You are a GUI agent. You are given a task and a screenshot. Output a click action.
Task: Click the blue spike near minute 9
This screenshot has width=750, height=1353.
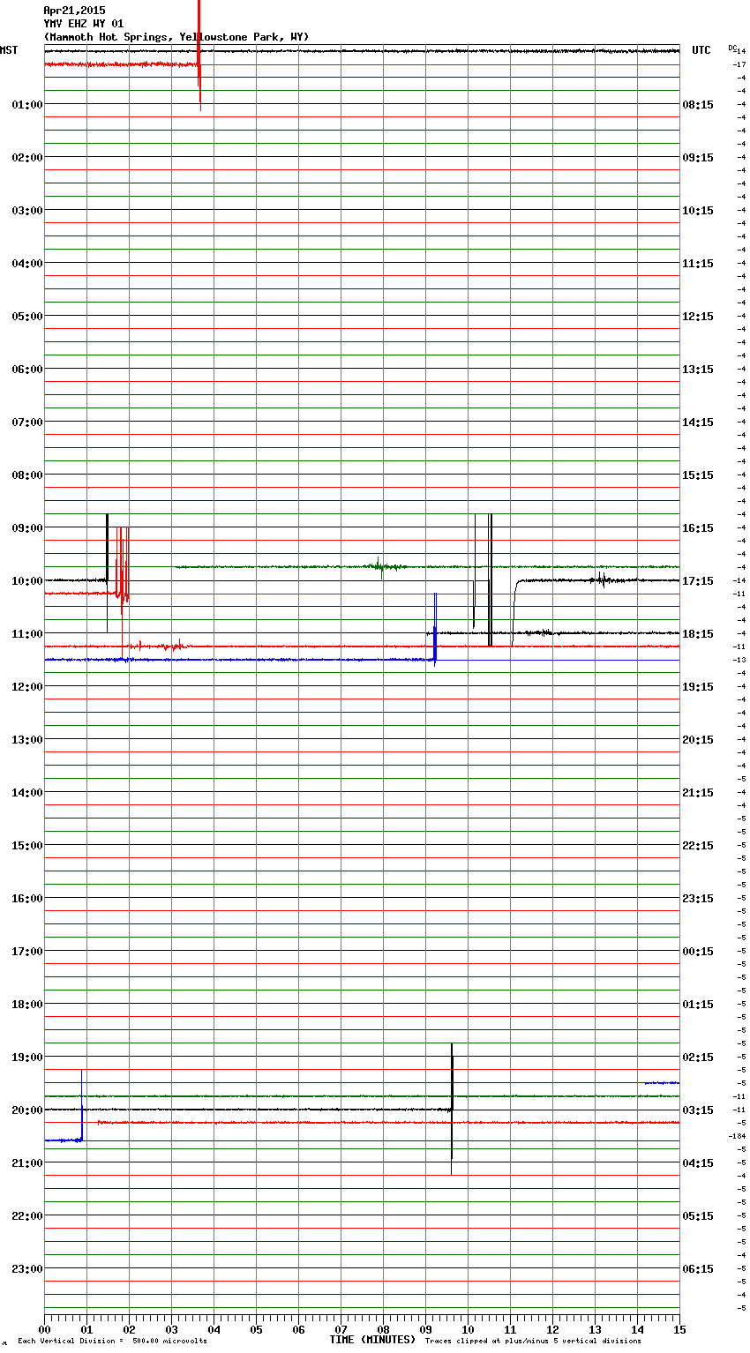pyautogui.click(x=435, y=626)
